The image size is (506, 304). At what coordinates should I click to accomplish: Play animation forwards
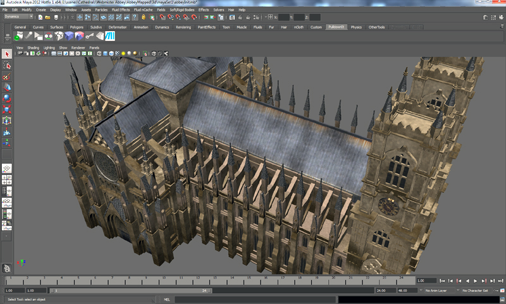click(476, 281)
